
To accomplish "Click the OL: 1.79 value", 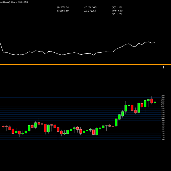I will [x=117, y=14].
